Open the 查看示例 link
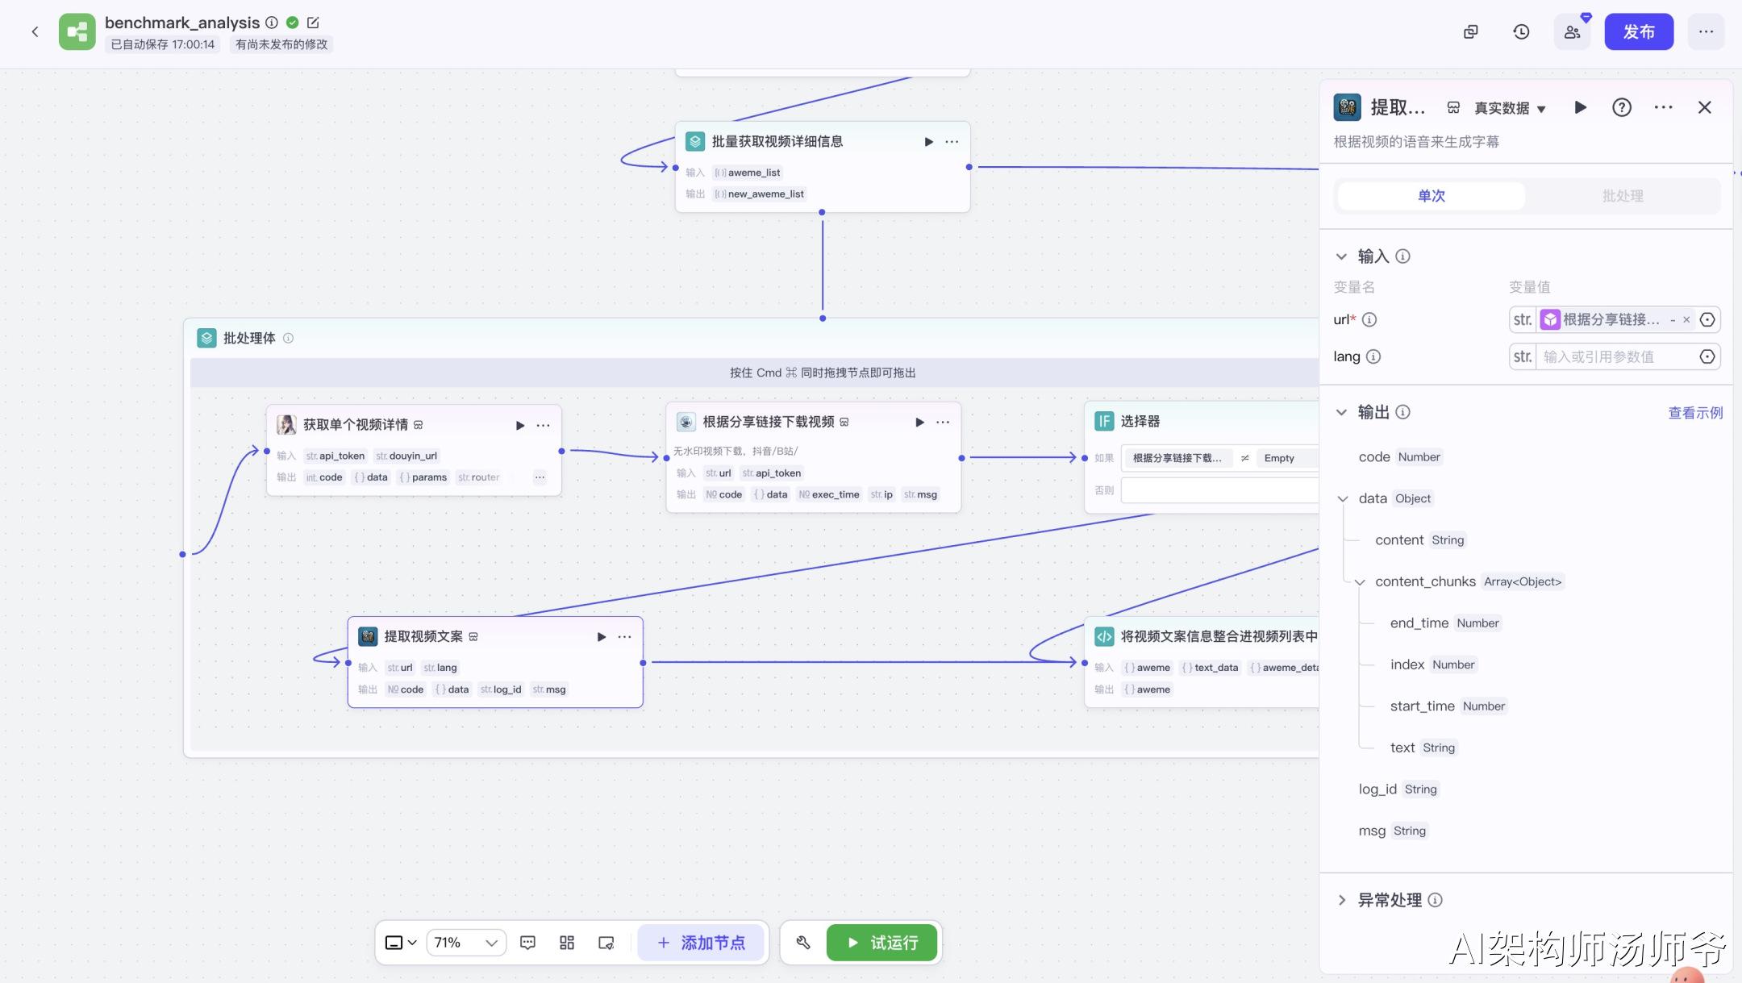 (x=1695, y=413)
